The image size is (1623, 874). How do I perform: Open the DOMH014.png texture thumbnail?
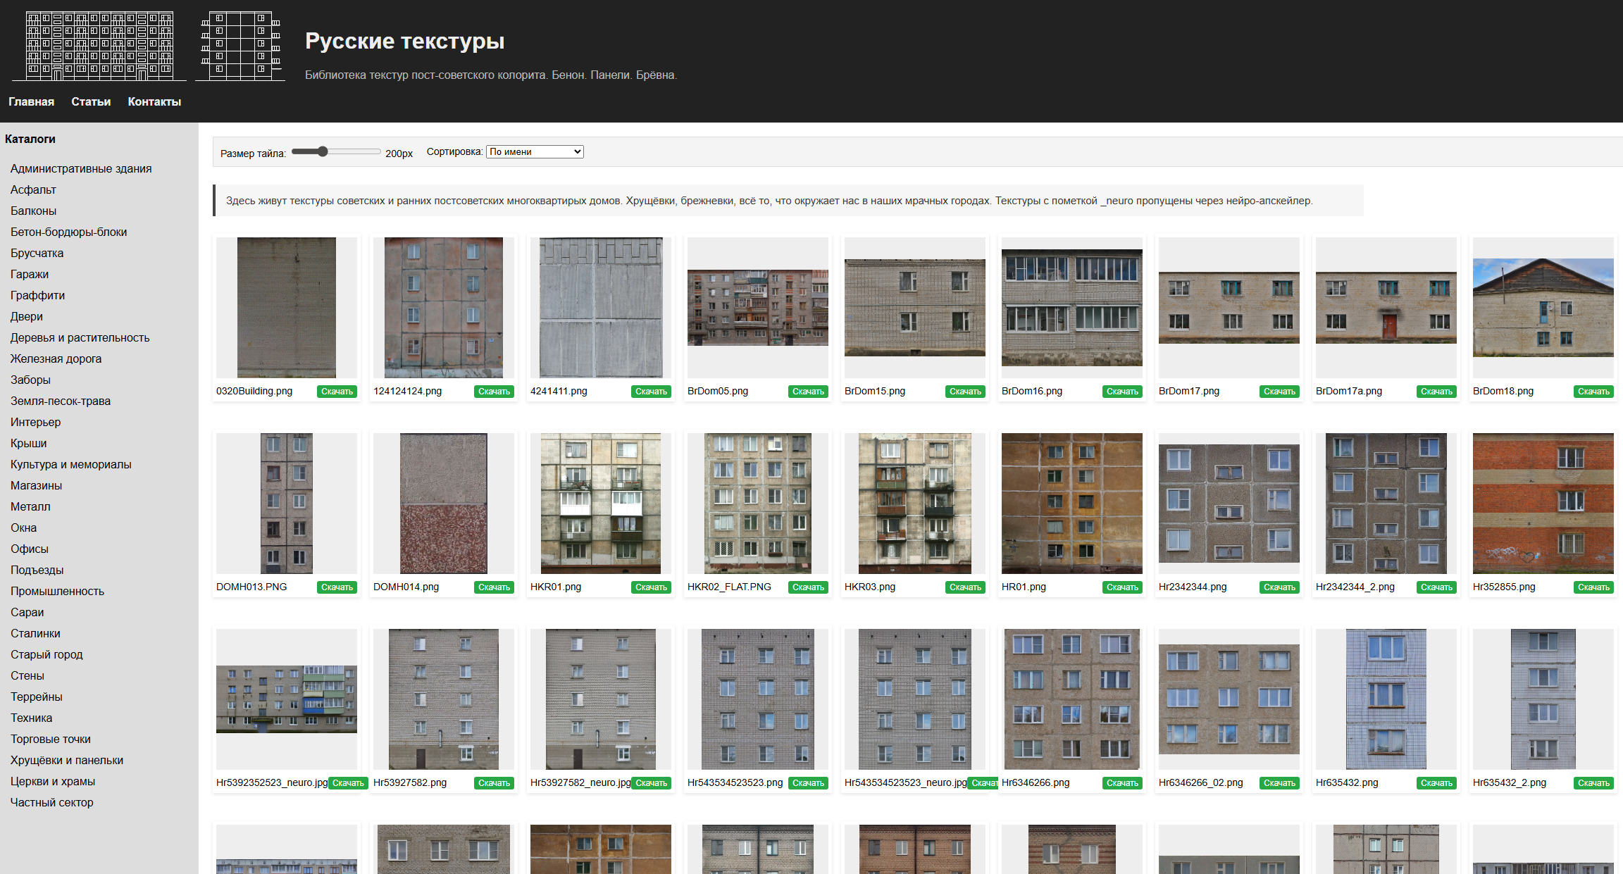(x=443, y=503)
